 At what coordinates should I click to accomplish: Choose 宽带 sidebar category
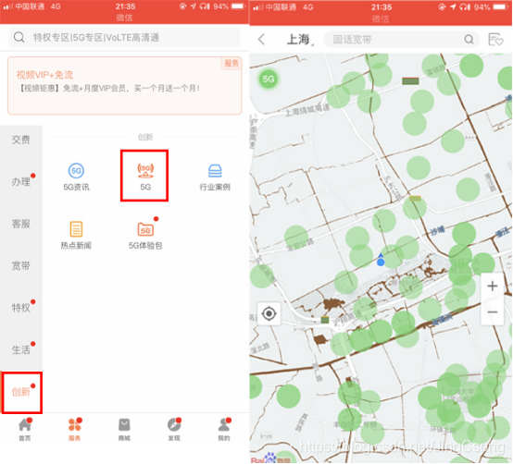tap(21, 266)
